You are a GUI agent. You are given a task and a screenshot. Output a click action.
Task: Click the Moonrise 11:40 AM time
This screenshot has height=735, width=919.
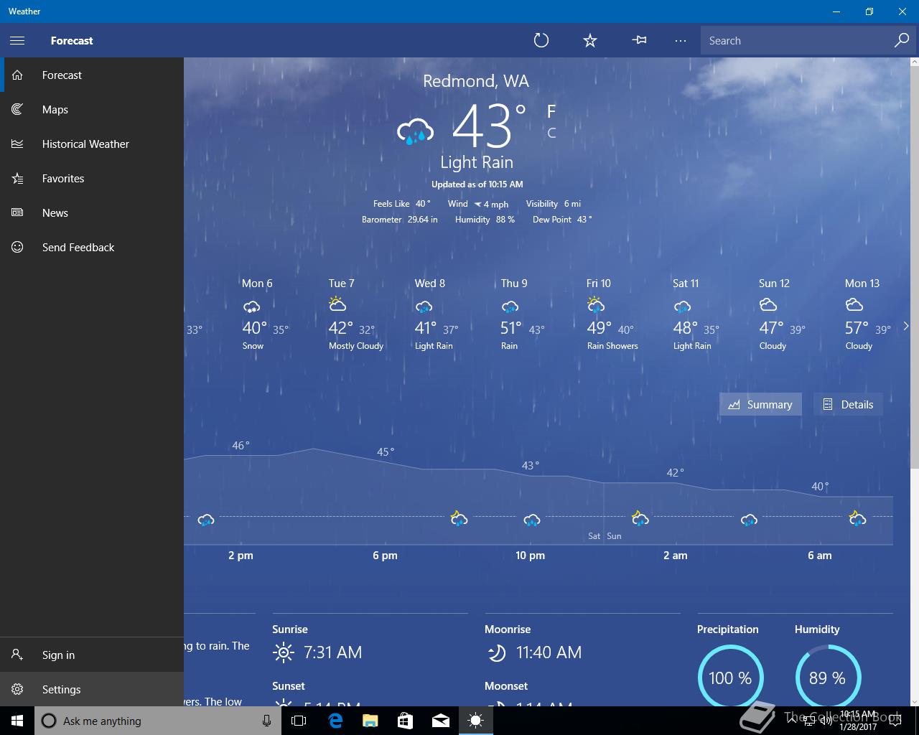pos(549,652)
